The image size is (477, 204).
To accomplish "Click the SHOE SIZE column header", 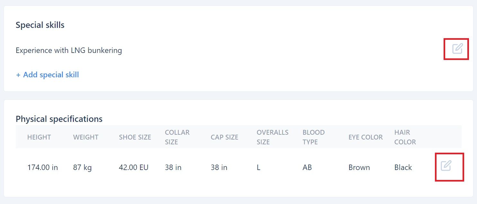I will [135, 137].
